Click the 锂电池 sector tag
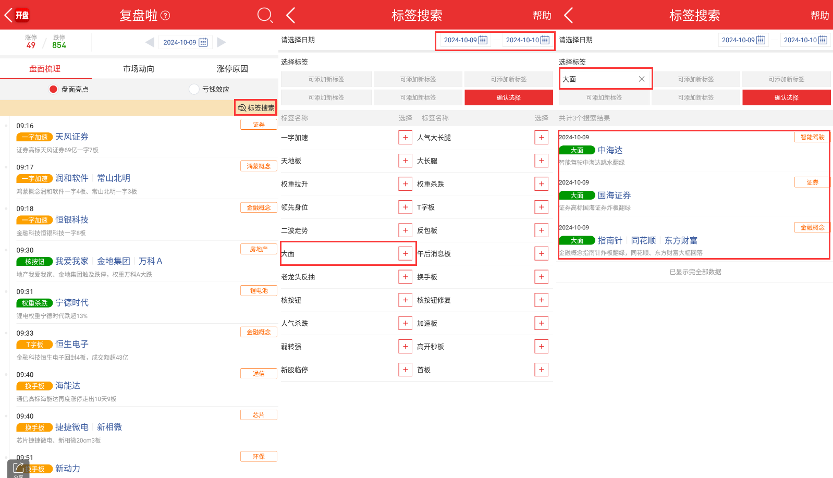Screen dimensions: 833x478 [x=259, y=290]
